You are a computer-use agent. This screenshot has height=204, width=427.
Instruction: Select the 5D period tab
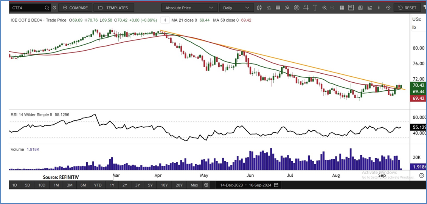pyautogui.click(x=28, y=185)
